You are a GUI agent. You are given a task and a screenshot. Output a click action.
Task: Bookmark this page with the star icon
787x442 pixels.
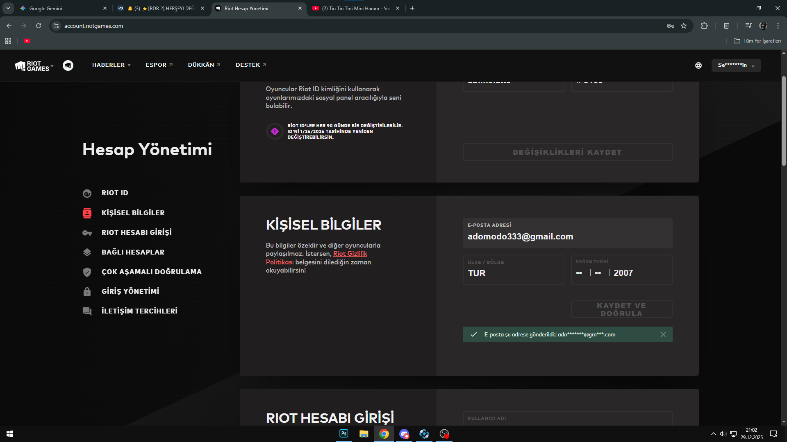(684, 26)
